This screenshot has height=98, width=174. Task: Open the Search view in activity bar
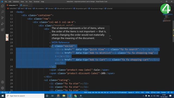(x=2, y=12)
